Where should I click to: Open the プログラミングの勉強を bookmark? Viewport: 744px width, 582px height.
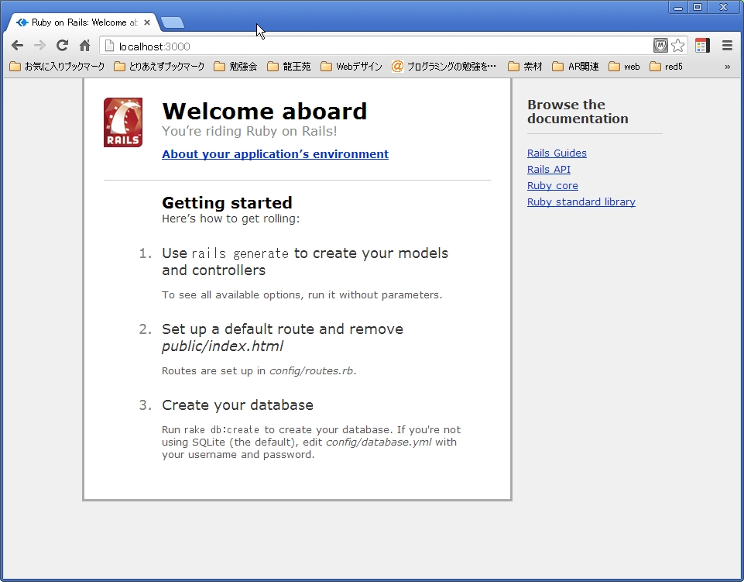[444, 67]
